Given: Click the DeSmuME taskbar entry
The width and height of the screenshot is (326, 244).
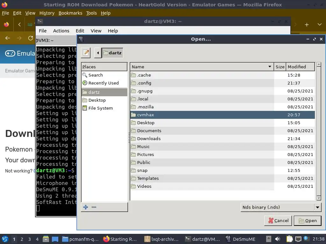Looking at the screenshot, I should coord(240,239).
